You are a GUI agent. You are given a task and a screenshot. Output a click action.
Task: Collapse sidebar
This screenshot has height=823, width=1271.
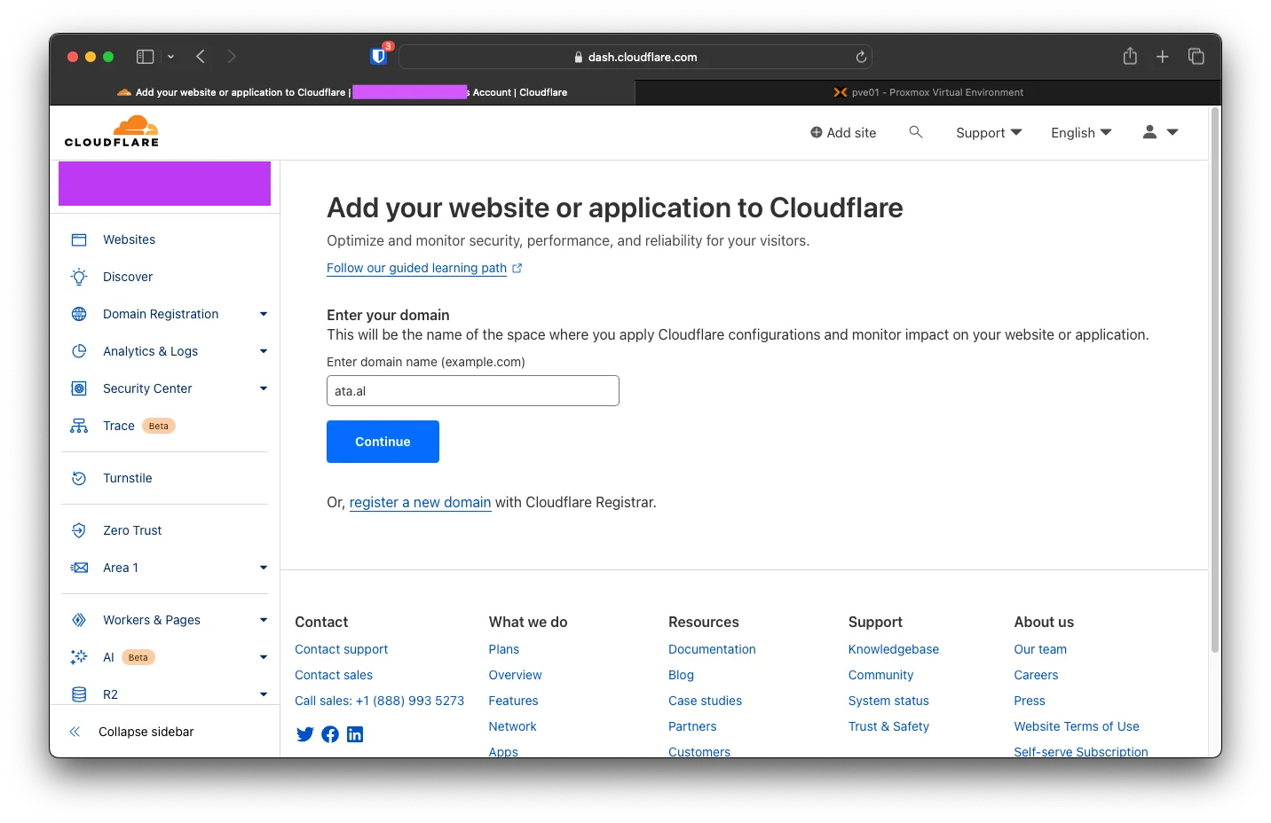131,732
